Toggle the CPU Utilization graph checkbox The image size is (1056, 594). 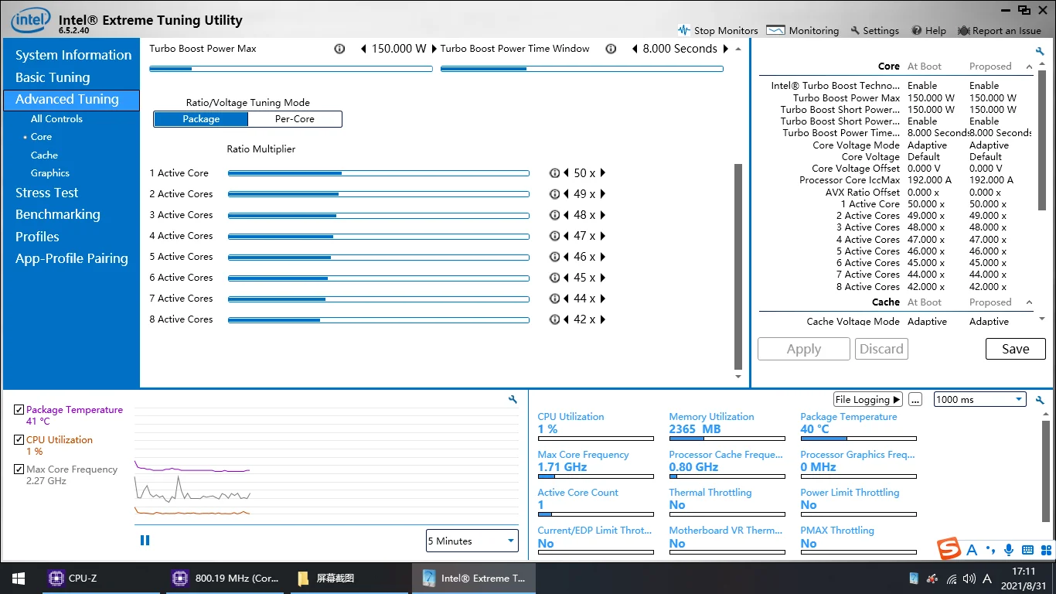(x=19, y=439)
